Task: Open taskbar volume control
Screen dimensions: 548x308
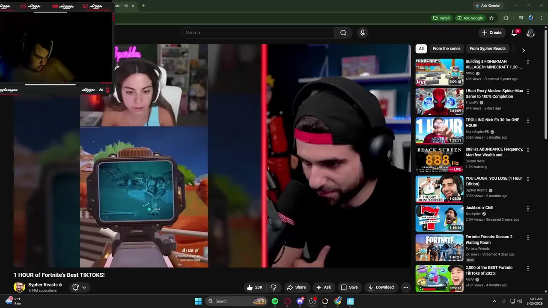Action: click(520, 301)
